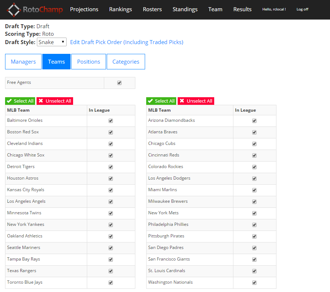
Task: Select All teams above Arizona Diamondbacks table
Action: [x=161, y=101]
